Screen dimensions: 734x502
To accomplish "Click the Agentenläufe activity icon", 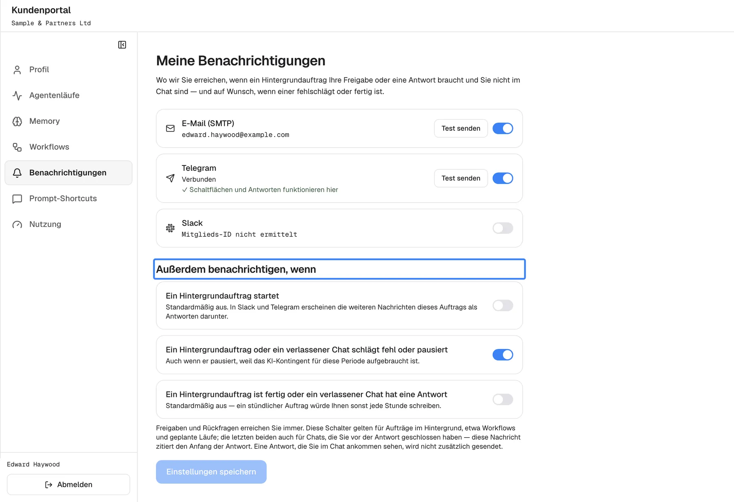I will 17,95.
